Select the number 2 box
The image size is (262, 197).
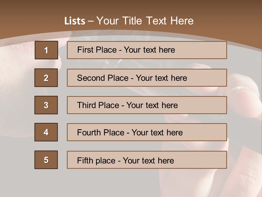46,77
